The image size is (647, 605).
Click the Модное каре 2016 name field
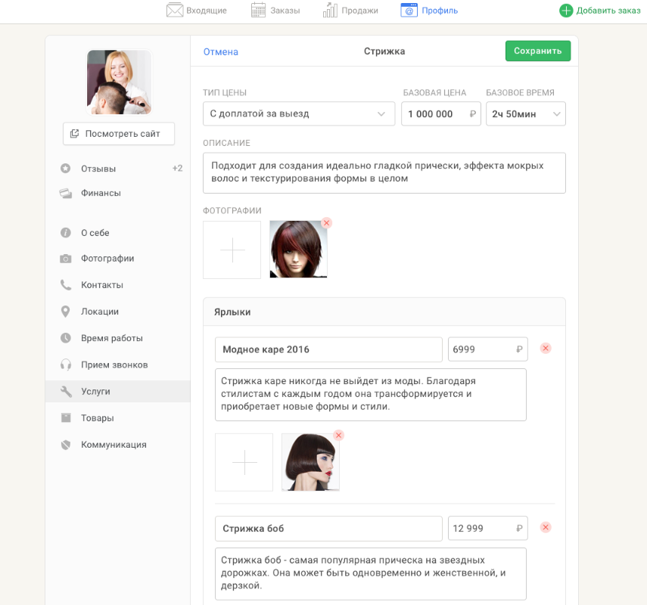tap(328, 349)
